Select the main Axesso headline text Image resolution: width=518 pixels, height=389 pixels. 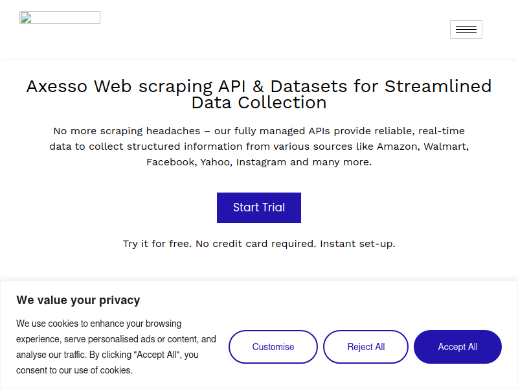(x=259, y=94)
